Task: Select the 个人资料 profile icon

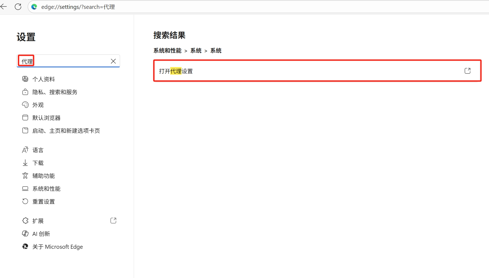Action: 25,79
